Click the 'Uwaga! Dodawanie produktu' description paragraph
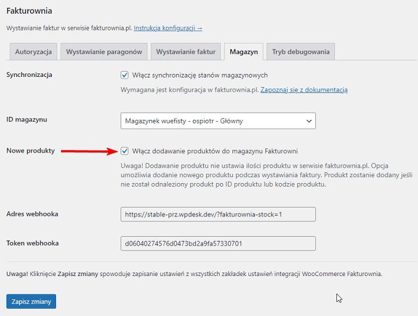The width and height of the screenshot is (418, 316). pos(266,175)
